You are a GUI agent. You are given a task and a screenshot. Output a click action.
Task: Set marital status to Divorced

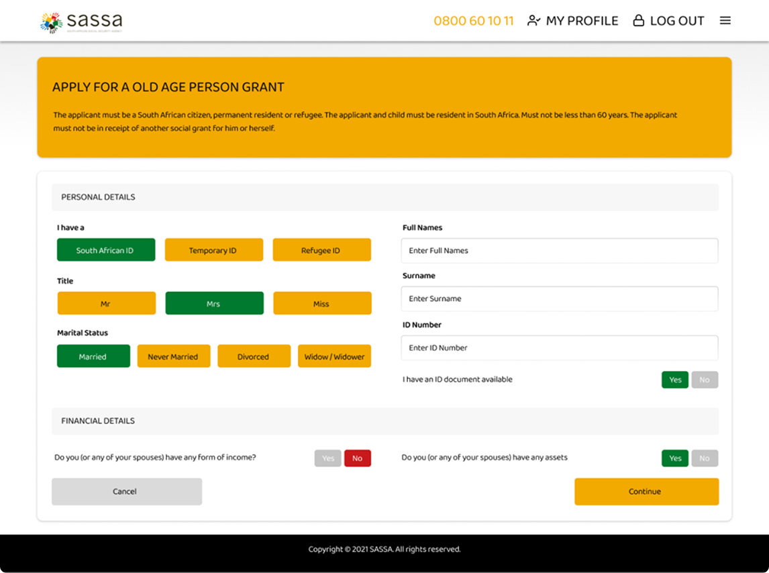click(254, 356)
